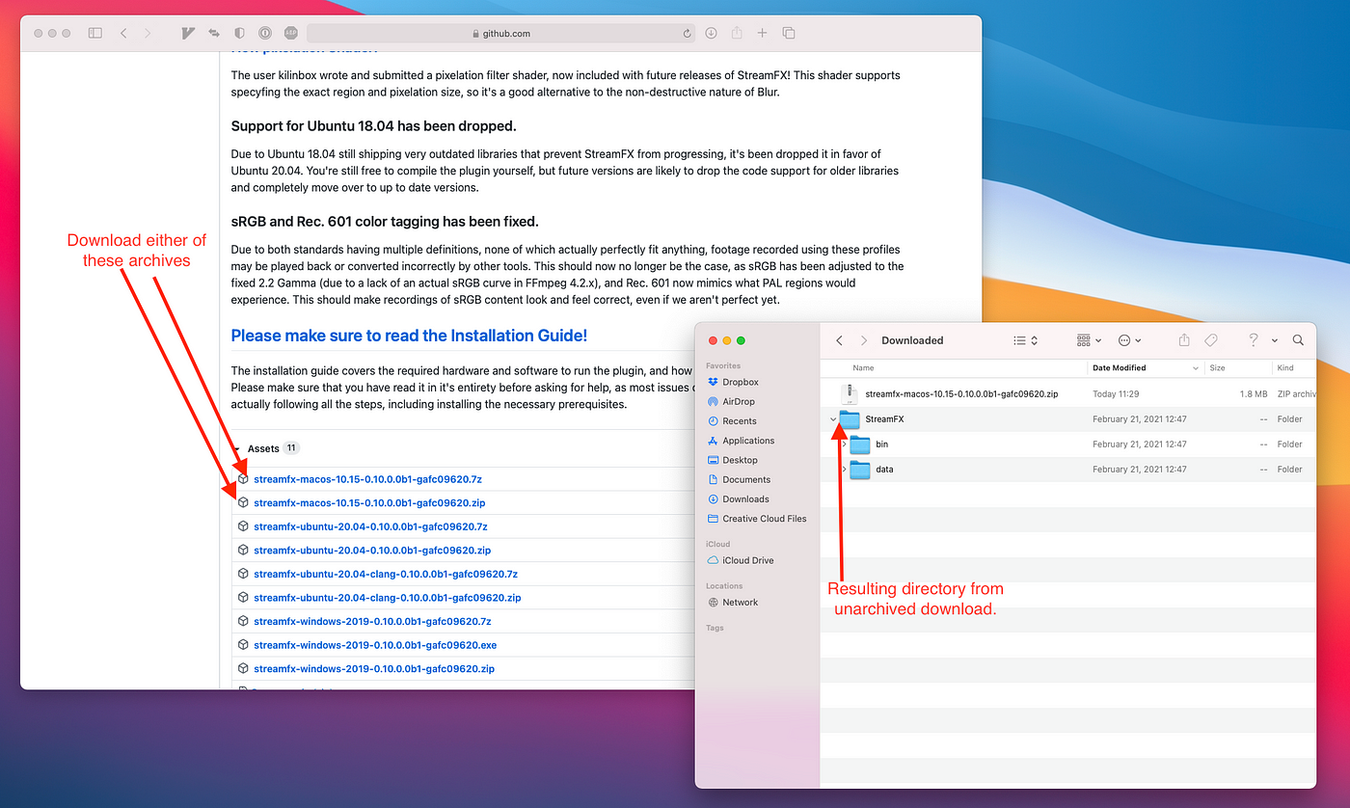Screen dimensions: 1350x808
Task: Click the double-arrow extension icon in Safari
Action: point(214,33)
